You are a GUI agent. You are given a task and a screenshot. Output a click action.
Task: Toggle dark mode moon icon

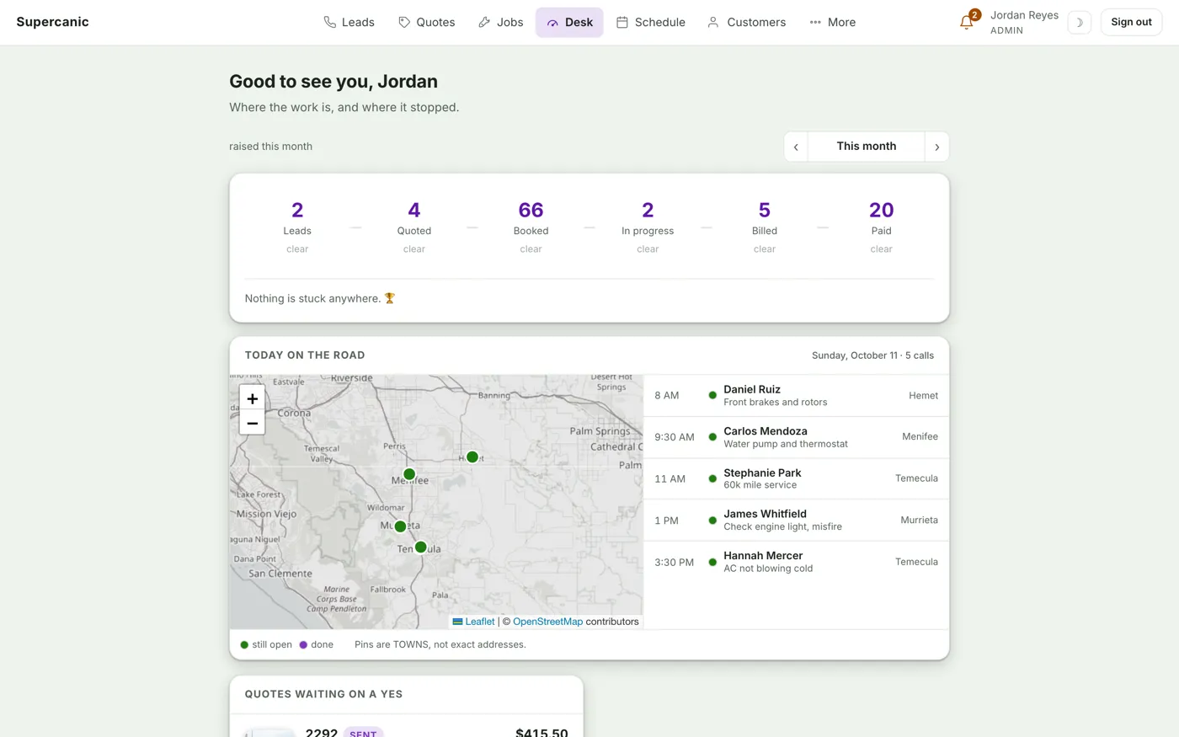click(x=1079, y=22)
